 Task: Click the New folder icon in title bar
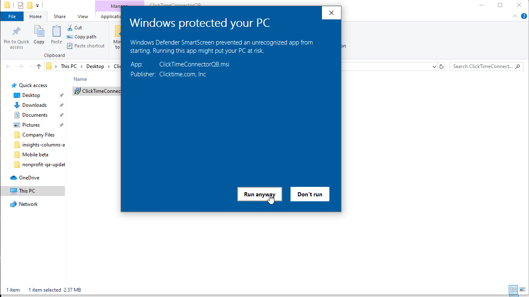click(30, 5)
